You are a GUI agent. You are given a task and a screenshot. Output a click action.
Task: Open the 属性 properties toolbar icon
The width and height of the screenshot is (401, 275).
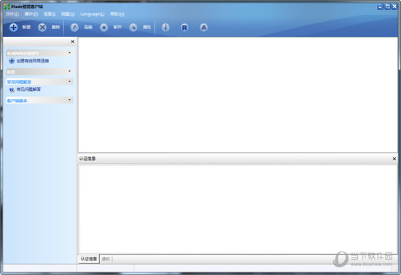[133, 28]
